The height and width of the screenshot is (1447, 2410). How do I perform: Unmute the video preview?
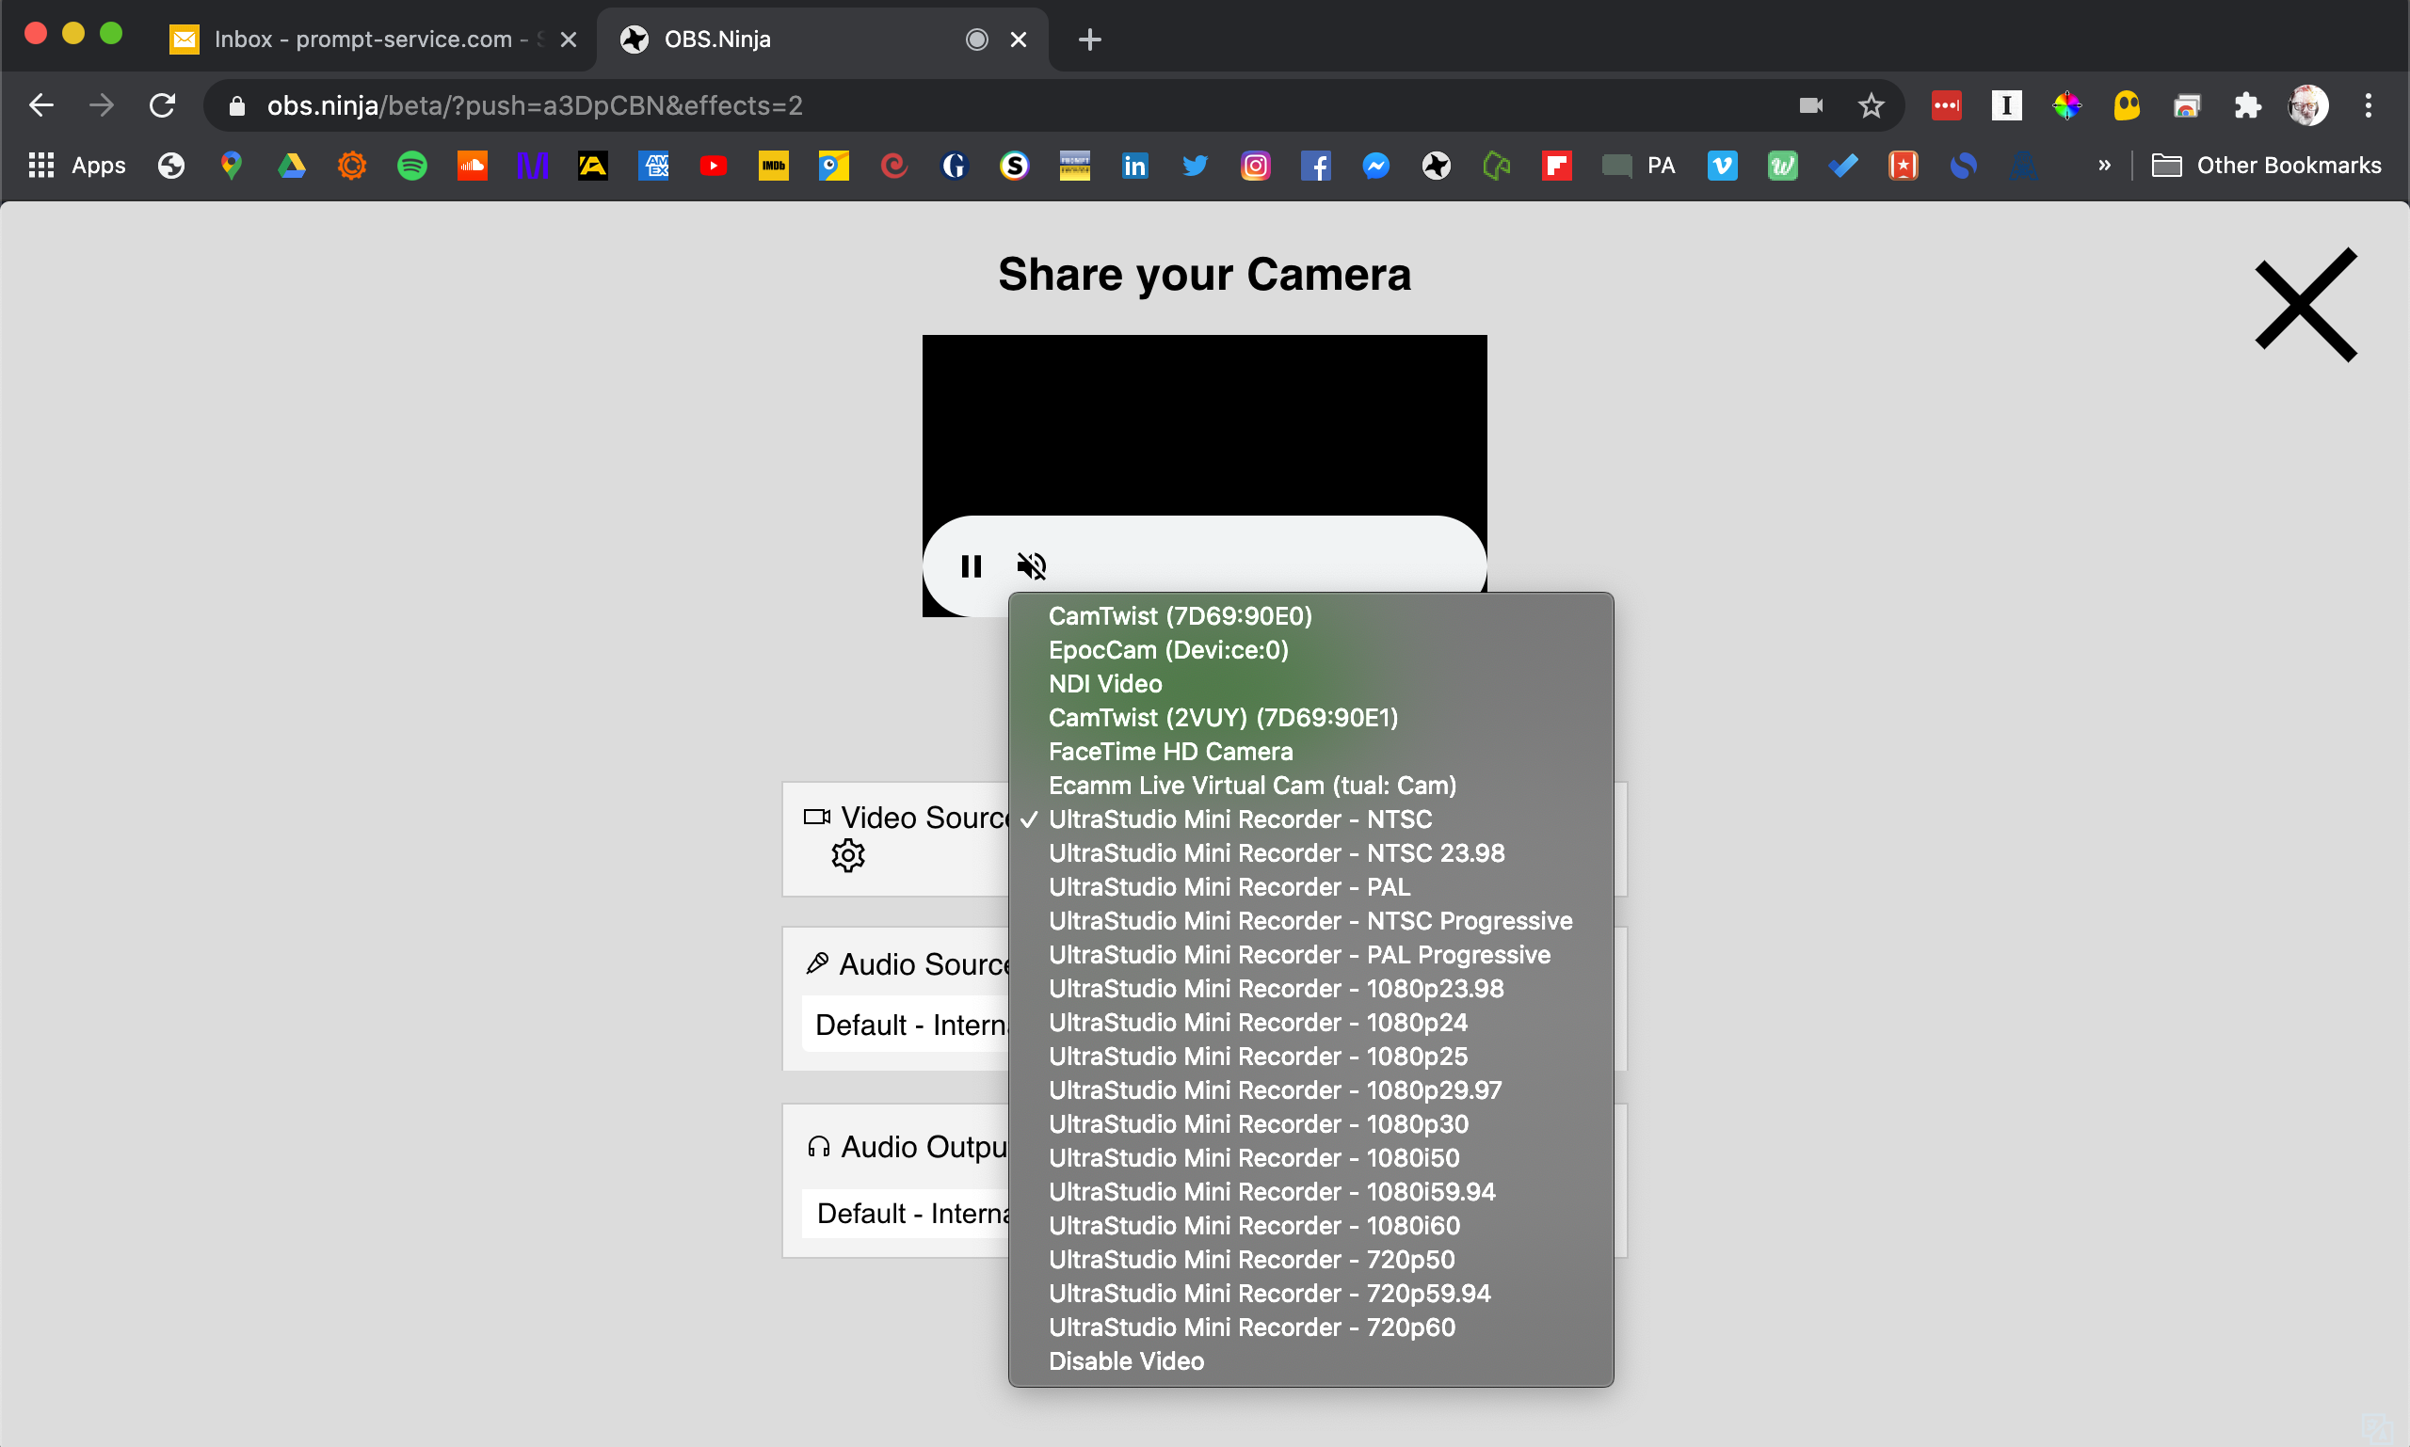pos(1032,565)
